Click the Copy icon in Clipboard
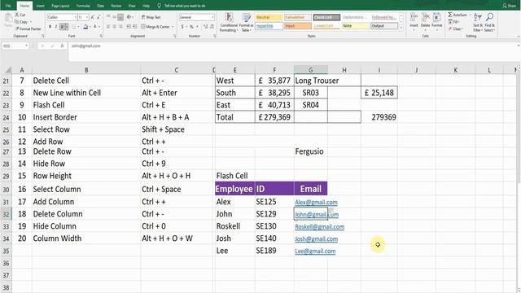 pyautogui.click(x=17, y=22)
